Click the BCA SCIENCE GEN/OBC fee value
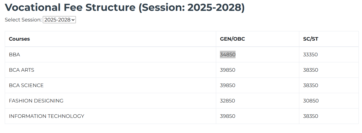 click(x=227, y=85)
